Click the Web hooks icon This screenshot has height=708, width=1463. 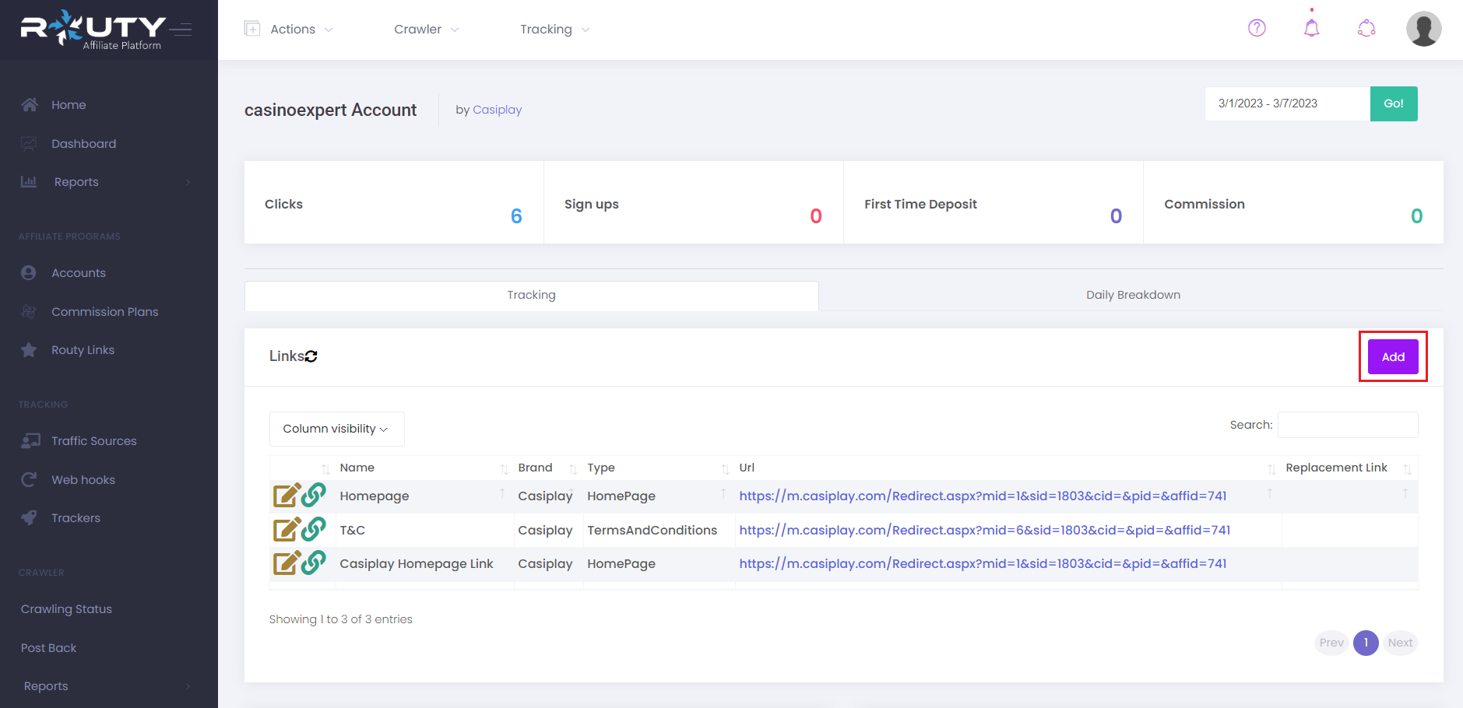[x=29, y=479]
